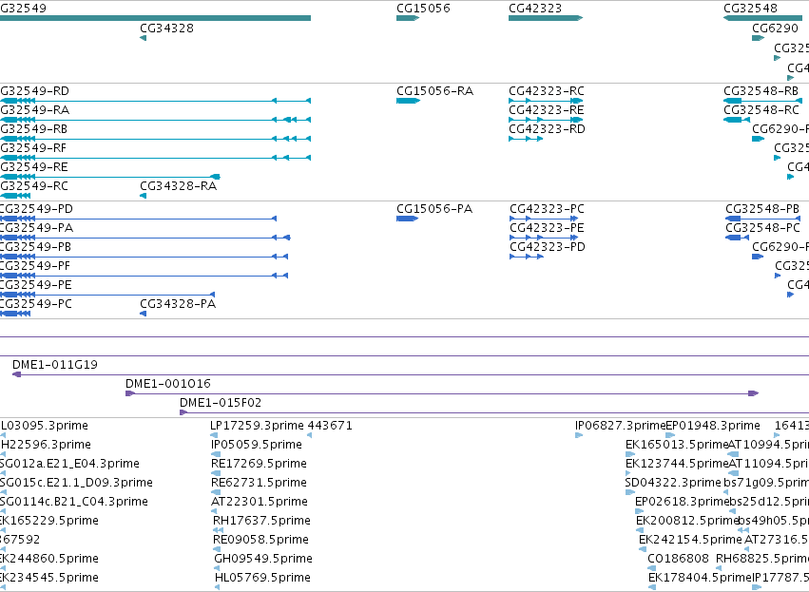Screen dimensions: 809x592
Task: Click the CG32548 gene label
Action: click(x=750, y=9)
